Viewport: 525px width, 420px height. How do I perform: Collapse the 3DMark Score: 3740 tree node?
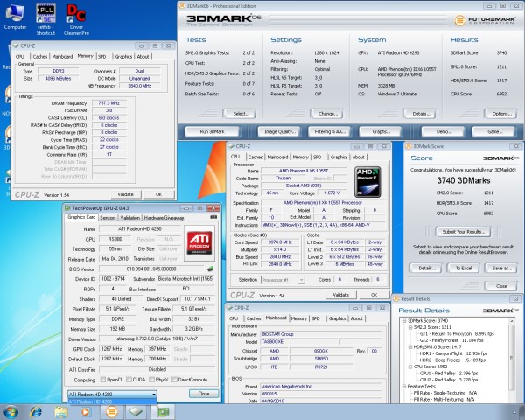(404, 321)
